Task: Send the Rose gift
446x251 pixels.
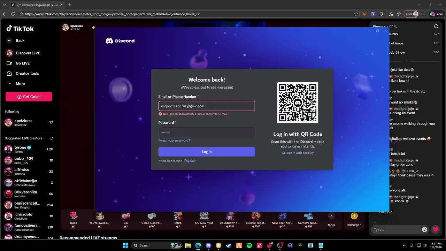Action: pyautogui.click(x=74, y=219)
